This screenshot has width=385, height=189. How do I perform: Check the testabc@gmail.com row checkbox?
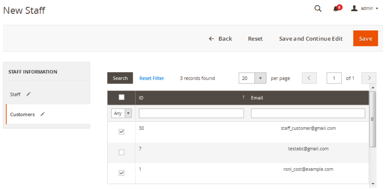coord(121,152)
